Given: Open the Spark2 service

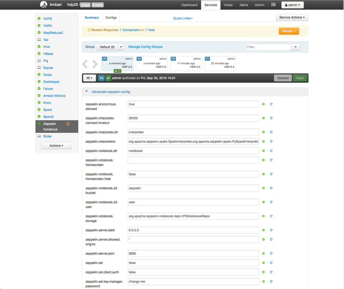Looking at the screenshot, I should 48,117.
